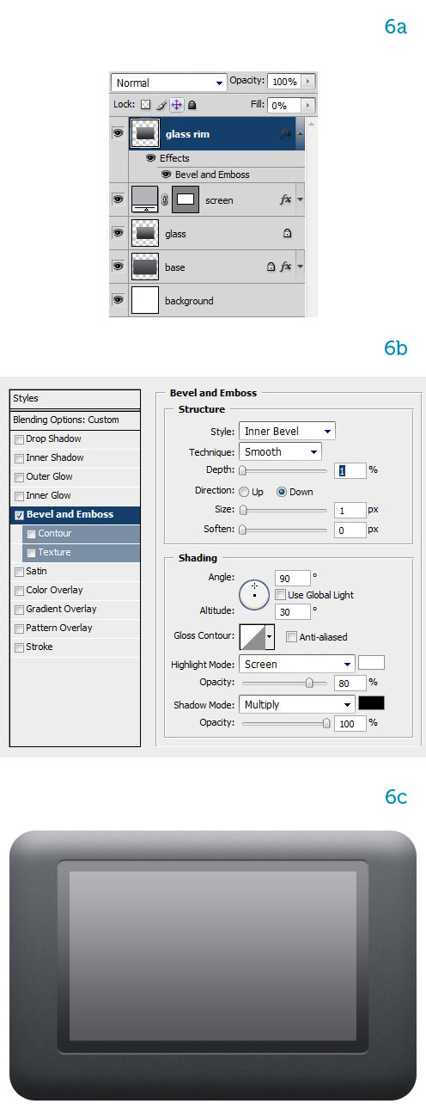Expand the Highlight Mode Screen dropdown
Image resolution: width=426 pixels, height=1116 pixels.
(x=296, y=664)
